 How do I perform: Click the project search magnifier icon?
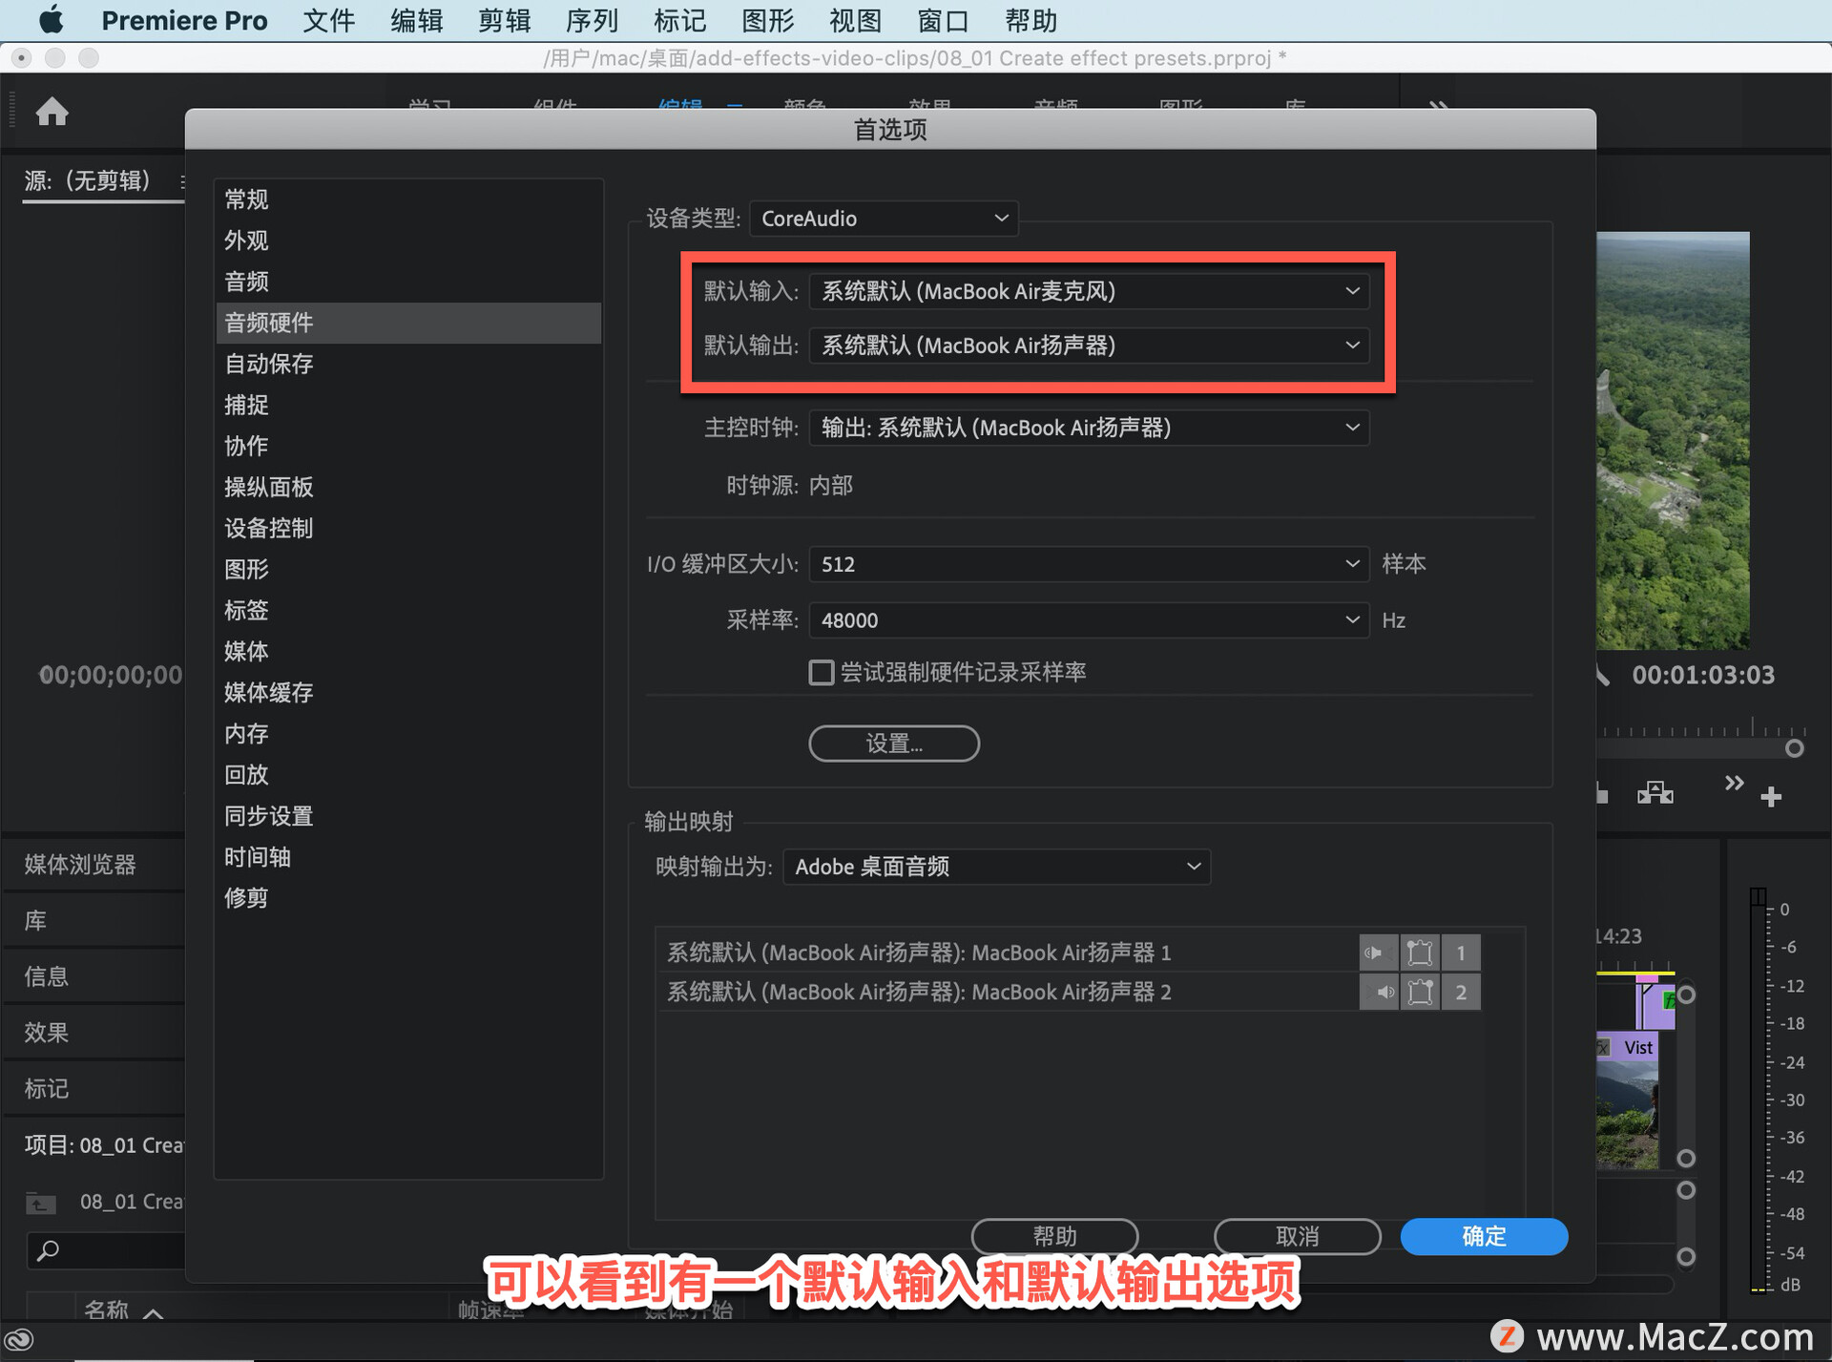tap(48, 1249)
